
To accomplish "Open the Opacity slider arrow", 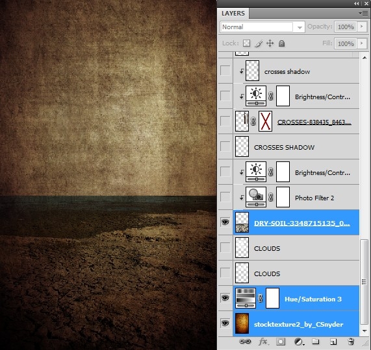I will tap(362, 27).
